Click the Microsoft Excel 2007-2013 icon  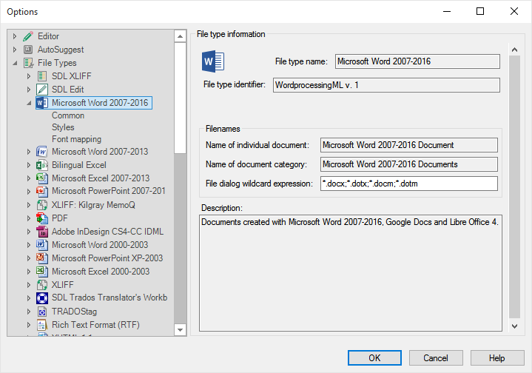[41, 178]
